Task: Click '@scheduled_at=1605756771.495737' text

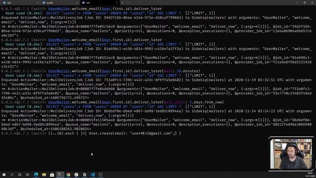Action: click(x=55, y=98)
